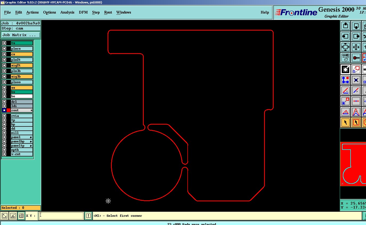Click the pan left arrow icon
Screen dimensions: 366x225
click(346, 36)
